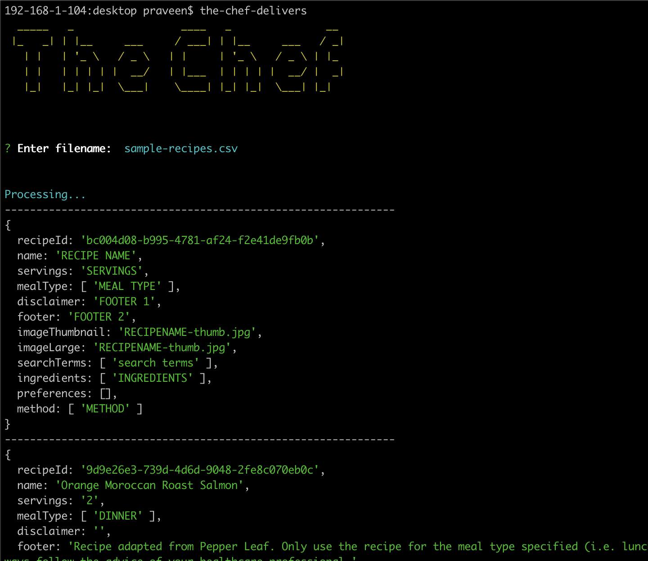Click the key 'method:'
Screen dimensions: 648x561
(39, 409)
